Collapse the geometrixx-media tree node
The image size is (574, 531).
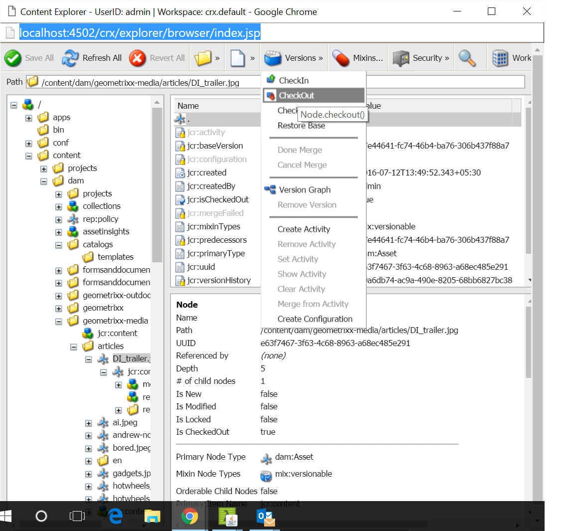[x=59, y=321]
